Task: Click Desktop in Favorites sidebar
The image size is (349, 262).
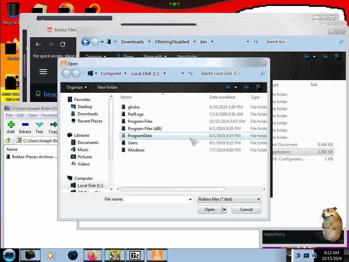Action: [85, 107]
